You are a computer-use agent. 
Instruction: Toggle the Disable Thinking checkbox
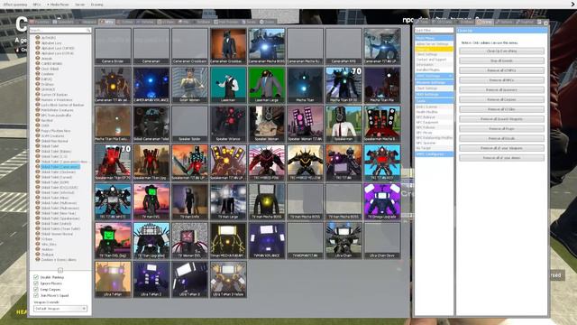pos(36,277)
